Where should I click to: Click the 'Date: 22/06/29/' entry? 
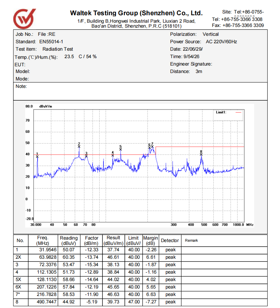click(186, 49)
